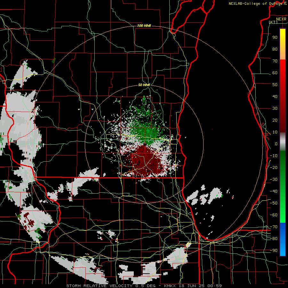The image size is (288, 288).
Task: Select the -90 knot scale label
Action: 274,251
